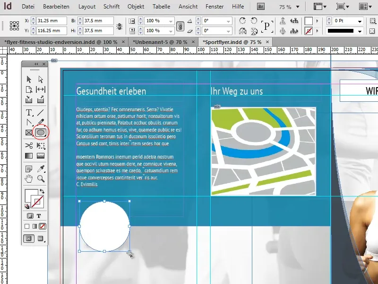Screen dimensions: 378x284
Task: Open the stroke weight 0 Pt dropdown
Action: [x=360, y=21]
